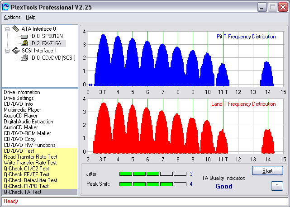Screen dimensions: 290x207
Task: Open CD/DVD RW Functions entry
Action: pos(29,145)
